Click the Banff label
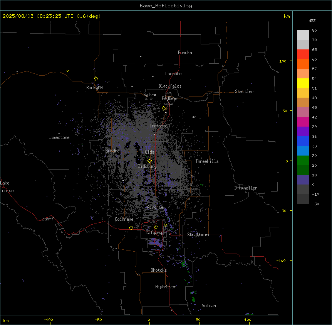332x325 pixels. click(x=48, y=219)
